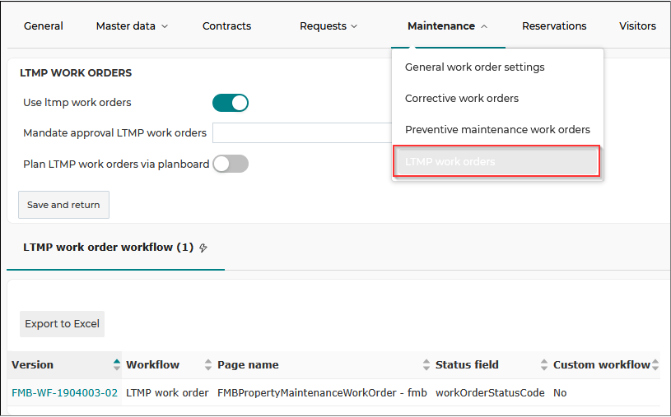Screen dimensions: 671x417
Task: Open the Reservations tab
Action: 554,26
